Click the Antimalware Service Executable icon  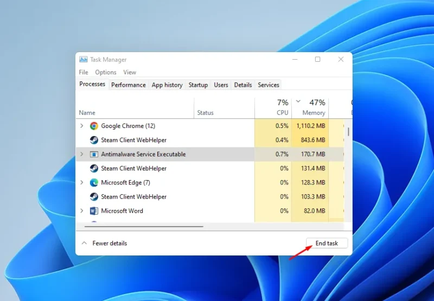pyautogui.click(x=94, y=154)
